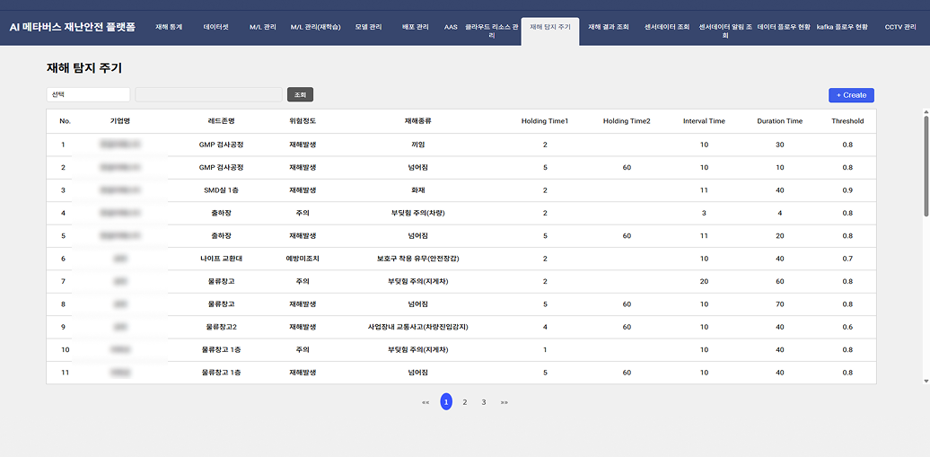Go to page 2
The image size is (930, 457).
pos(465,402)
